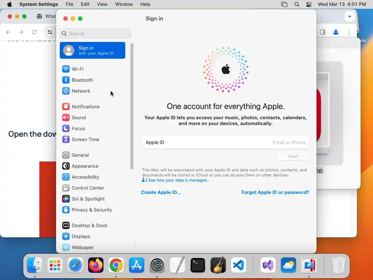Open Launchpad from the Dock
This screenshot has height=280, width=373.
pyautogui.click(x=55, y=265)
